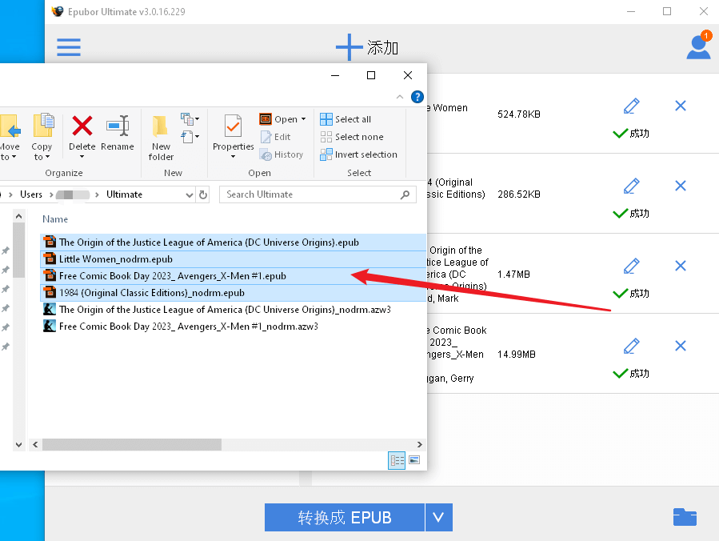The height and width of the screenshot is (541, 719).
Task: Edit metadata of the 14.99MB comic book
Action: [x=631, y=346]
